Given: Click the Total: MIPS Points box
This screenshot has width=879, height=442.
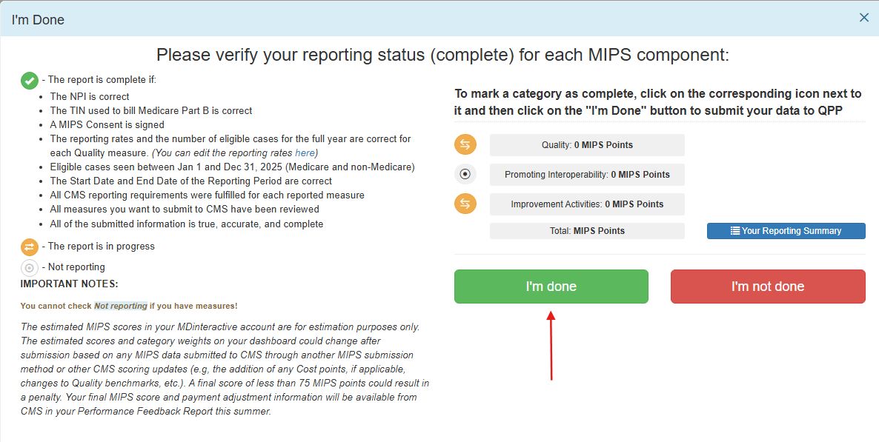Looking at the screenshot, I should pyautogui.click(x=587, y=231).
